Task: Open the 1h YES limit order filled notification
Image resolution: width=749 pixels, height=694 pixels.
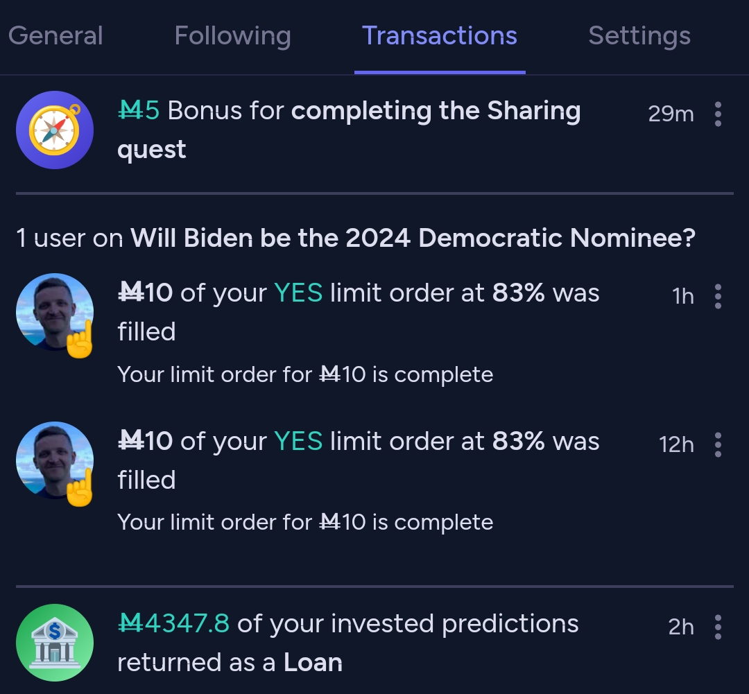Action: [359, 332]
